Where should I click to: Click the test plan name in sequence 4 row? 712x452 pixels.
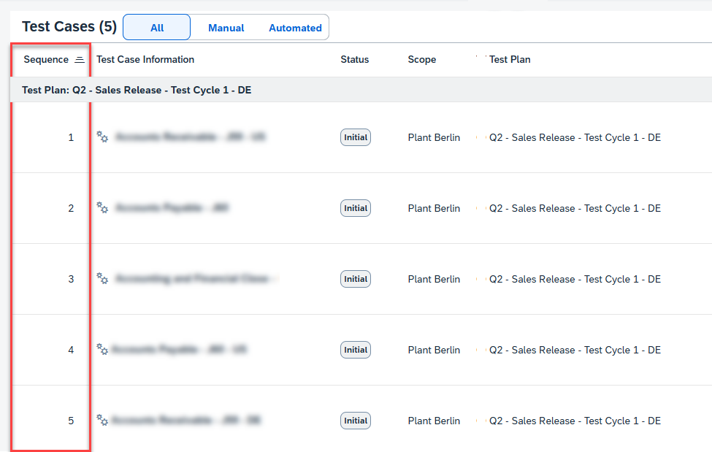pyautogui.click(x=575, y=350)
